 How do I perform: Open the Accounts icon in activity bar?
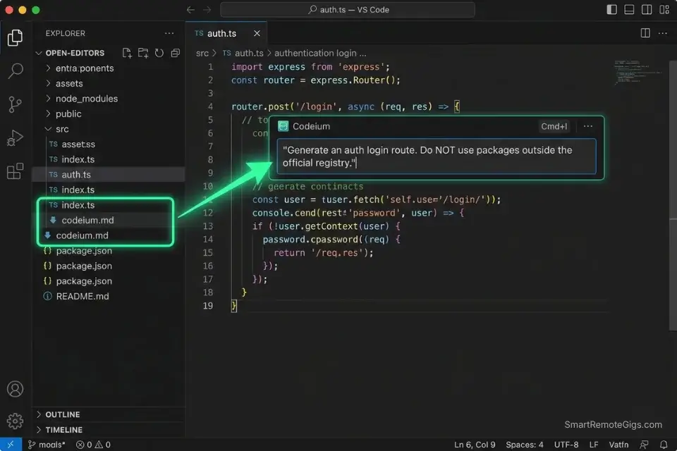pyautogui.click(x=16, y=388)
